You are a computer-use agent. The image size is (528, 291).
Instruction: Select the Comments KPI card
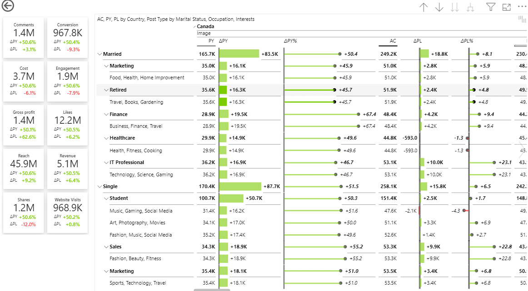point(24,37)
